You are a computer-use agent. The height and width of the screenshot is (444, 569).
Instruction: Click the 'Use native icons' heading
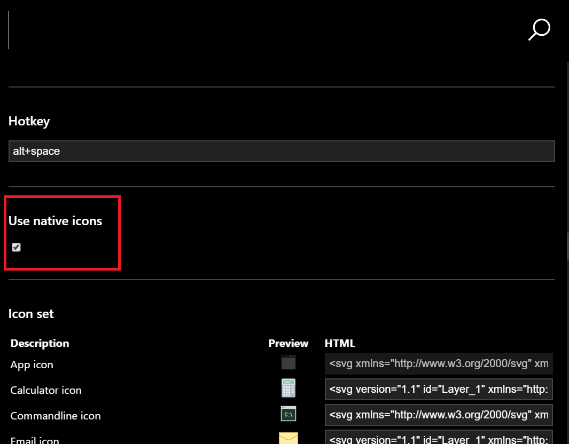tap(55, 221)
